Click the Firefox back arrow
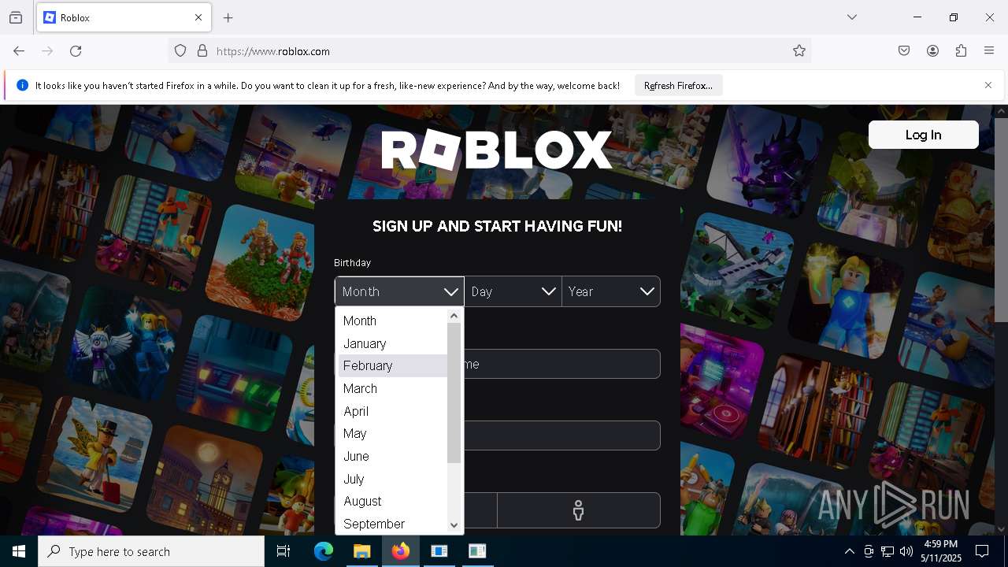1008x567 pixels. tap(19, 51)
